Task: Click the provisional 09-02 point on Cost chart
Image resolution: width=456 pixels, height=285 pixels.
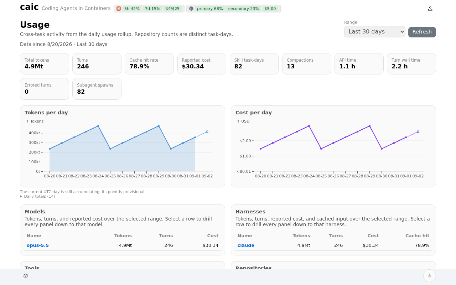Action: pos(418,131)
